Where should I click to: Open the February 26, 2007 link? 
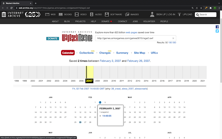click(x=138, y=61)
